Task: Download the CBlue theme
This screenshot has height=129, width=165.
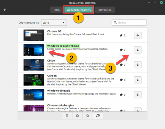Action: [x=138, y=65]
